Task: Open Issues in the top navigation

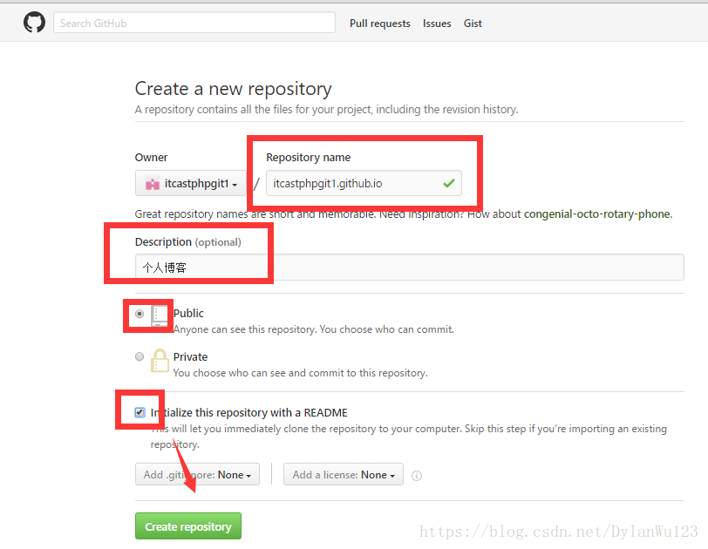Action: click(437, 24)
